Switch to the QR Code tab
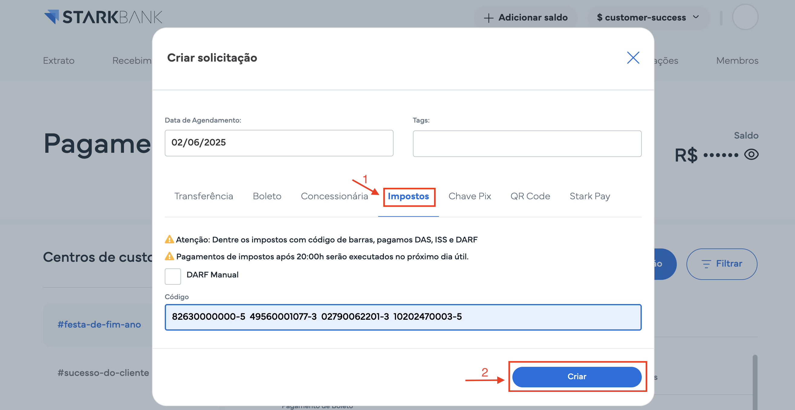Screen dimensions: 795x410 click(530, 196)
